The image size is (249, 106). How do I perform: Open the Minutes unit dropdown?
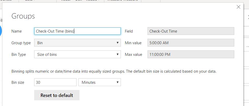tap(100, 82)
